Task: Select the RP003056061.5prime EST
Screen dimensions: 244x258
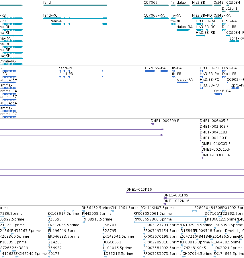Action: coord(170,216)
